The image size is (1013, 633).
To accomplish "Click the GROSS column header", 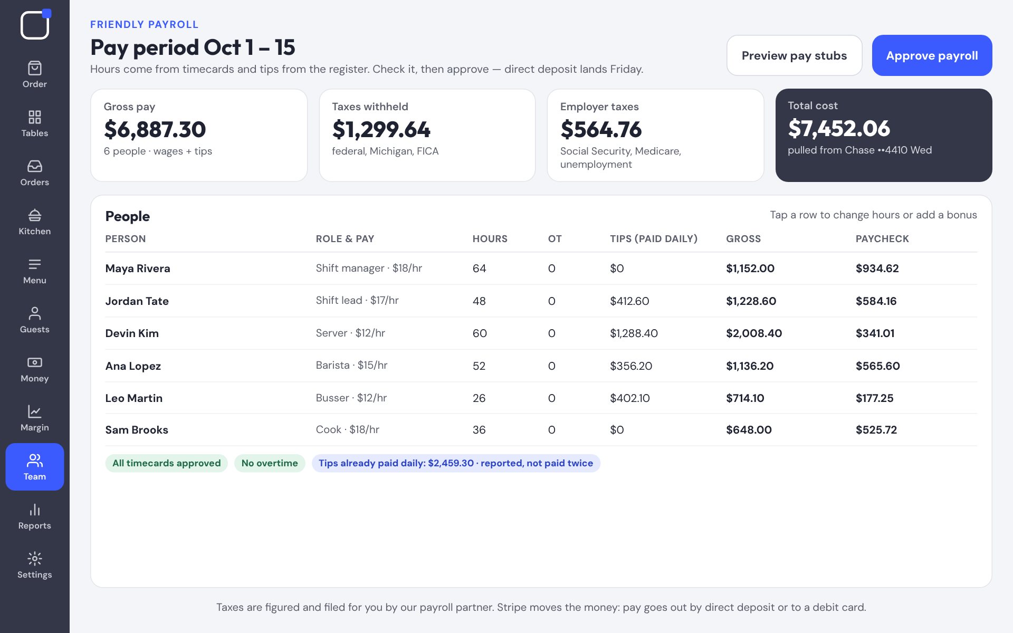I will point(743,239).
